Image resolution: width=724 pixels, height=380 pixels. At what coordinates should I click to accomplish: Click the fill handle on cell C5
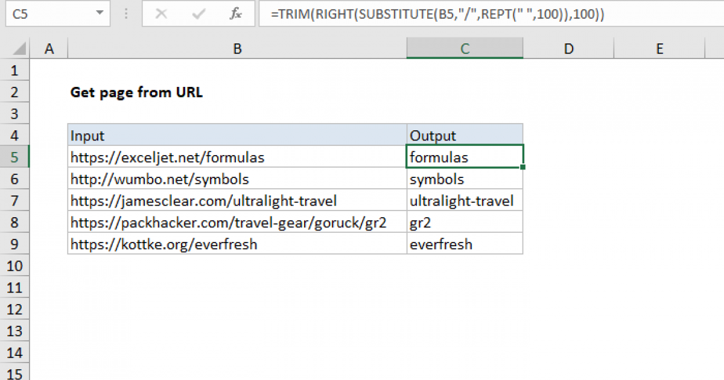point(522,166)
